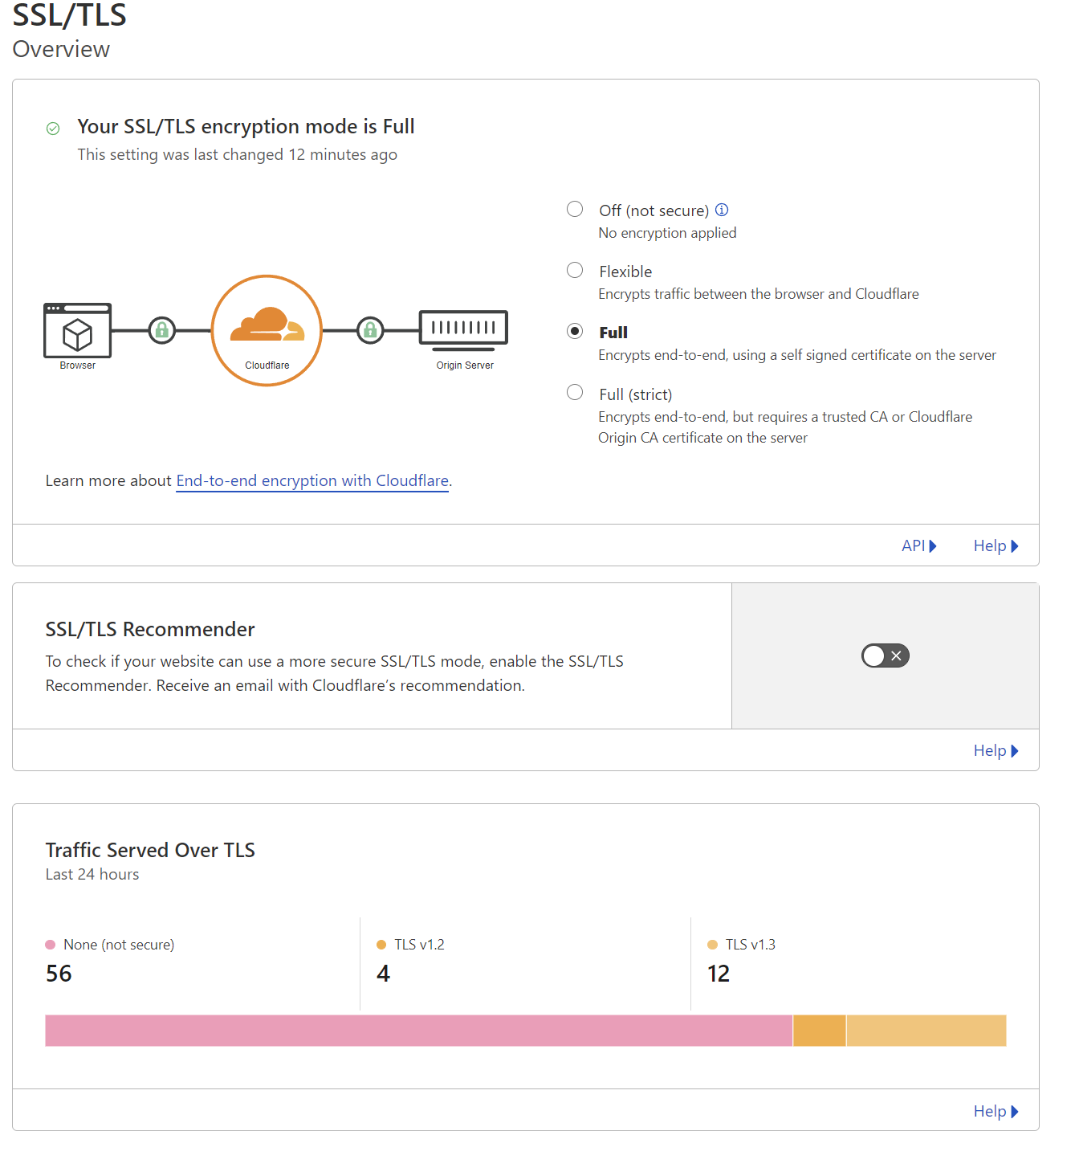Select the Flexible encryption mode

[574, 270]
